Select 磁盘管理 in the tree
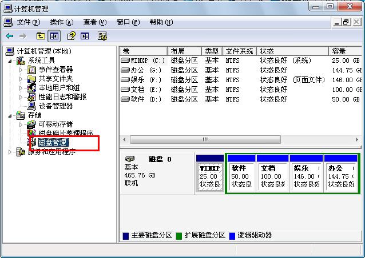This screenshot has height=258, width=365. [x=53, y=142]
